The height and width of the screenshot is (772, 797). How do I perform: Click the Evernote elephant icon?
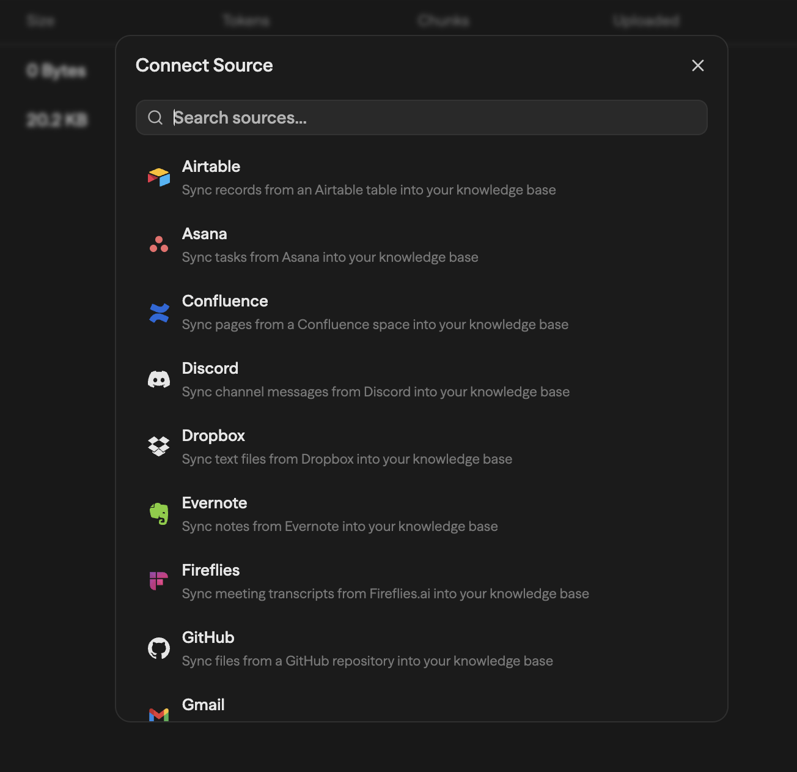coord(159,514)
